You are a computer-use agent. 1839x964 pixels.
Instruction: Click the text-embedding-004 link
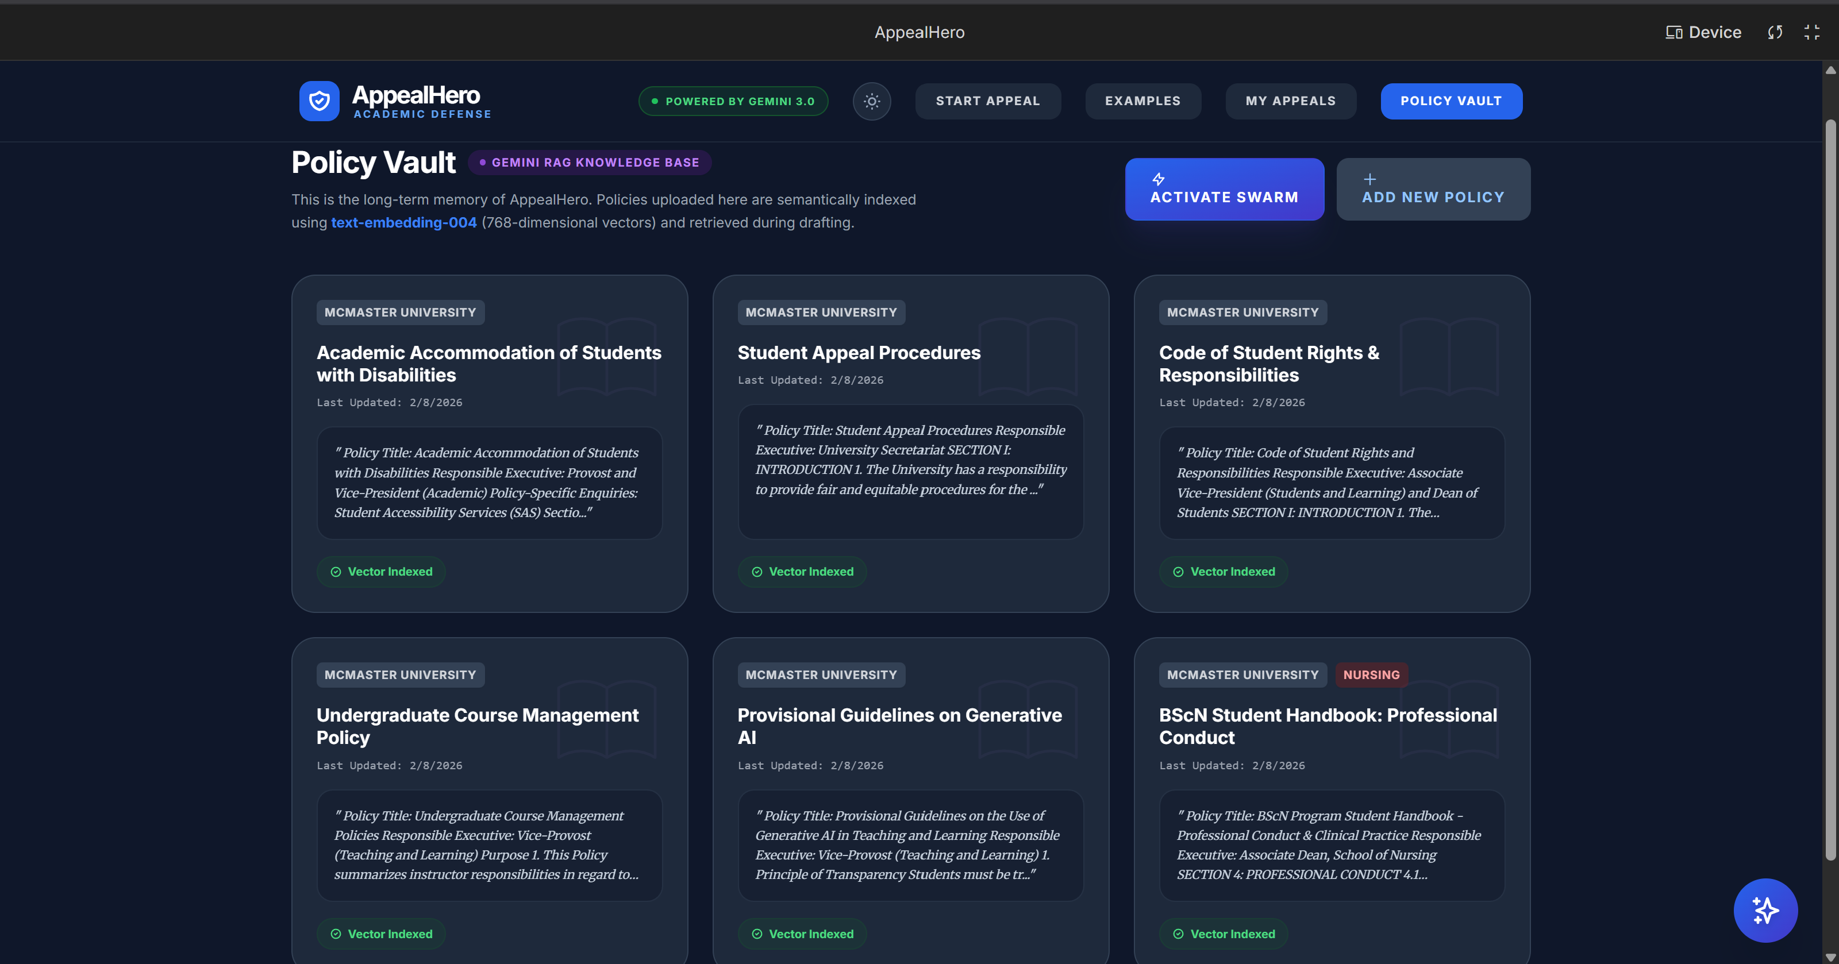coord(403,223)
